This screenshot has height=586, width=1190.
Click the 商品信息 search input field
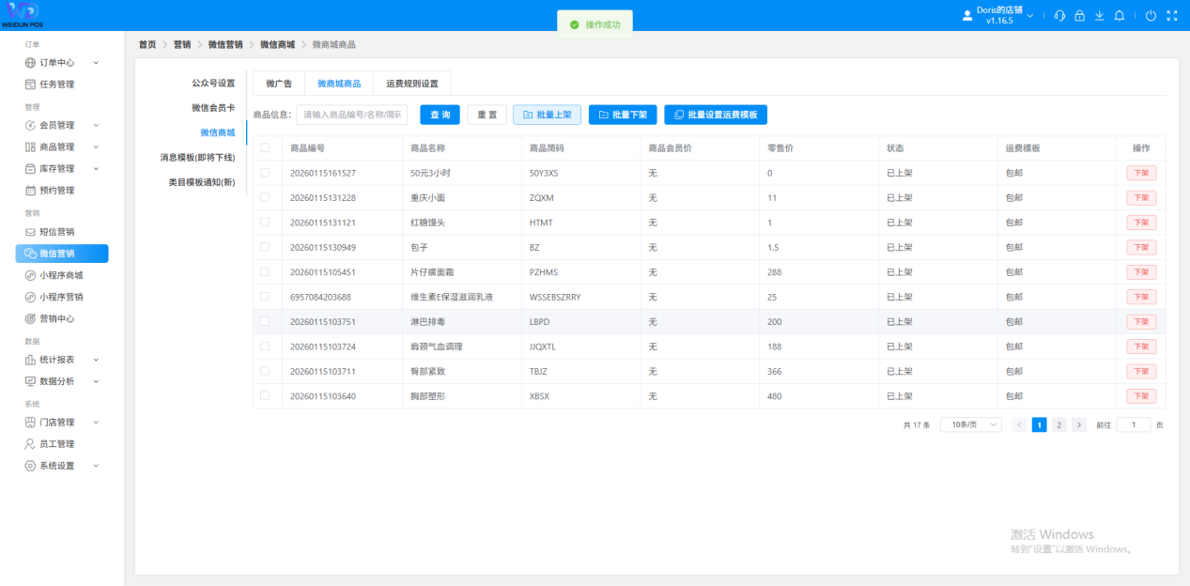352,115
